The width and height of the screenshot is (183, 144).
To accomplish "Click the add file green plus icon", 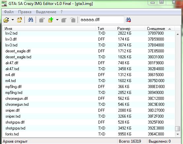I will click(x=51, y=20).
